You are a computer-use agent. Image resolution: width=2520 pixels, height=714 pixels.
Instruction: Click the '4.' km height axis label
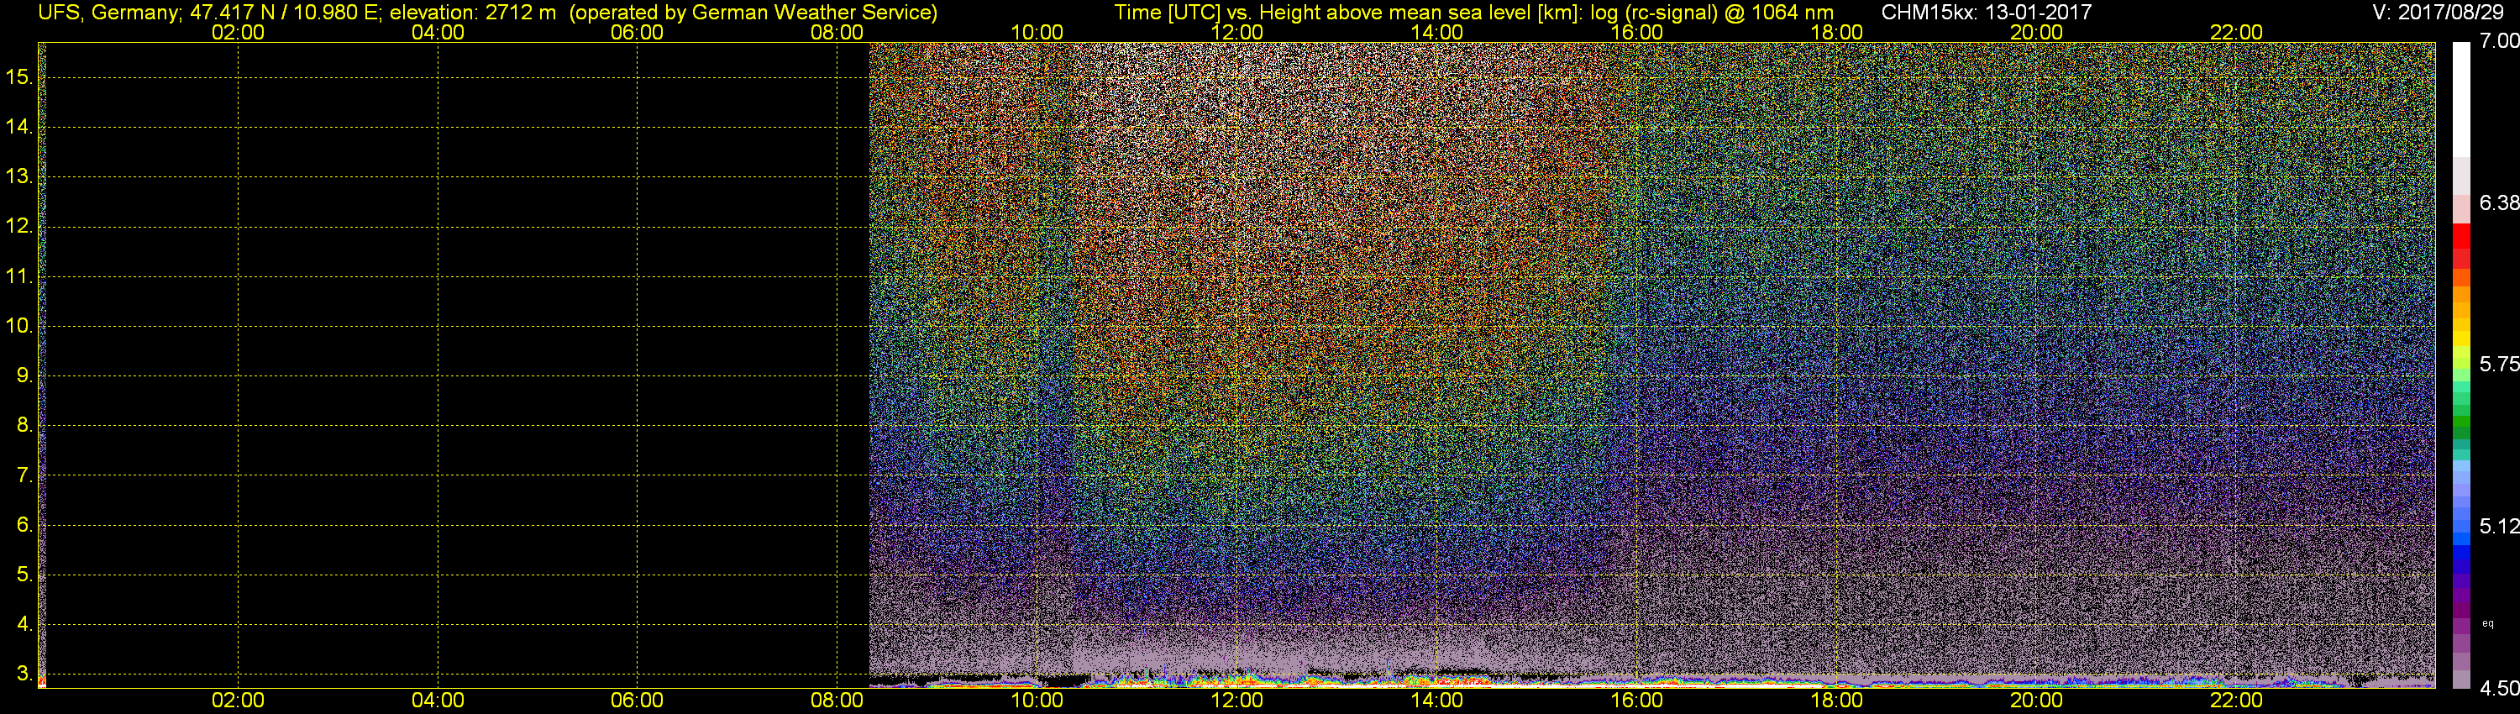click(24, 623)
